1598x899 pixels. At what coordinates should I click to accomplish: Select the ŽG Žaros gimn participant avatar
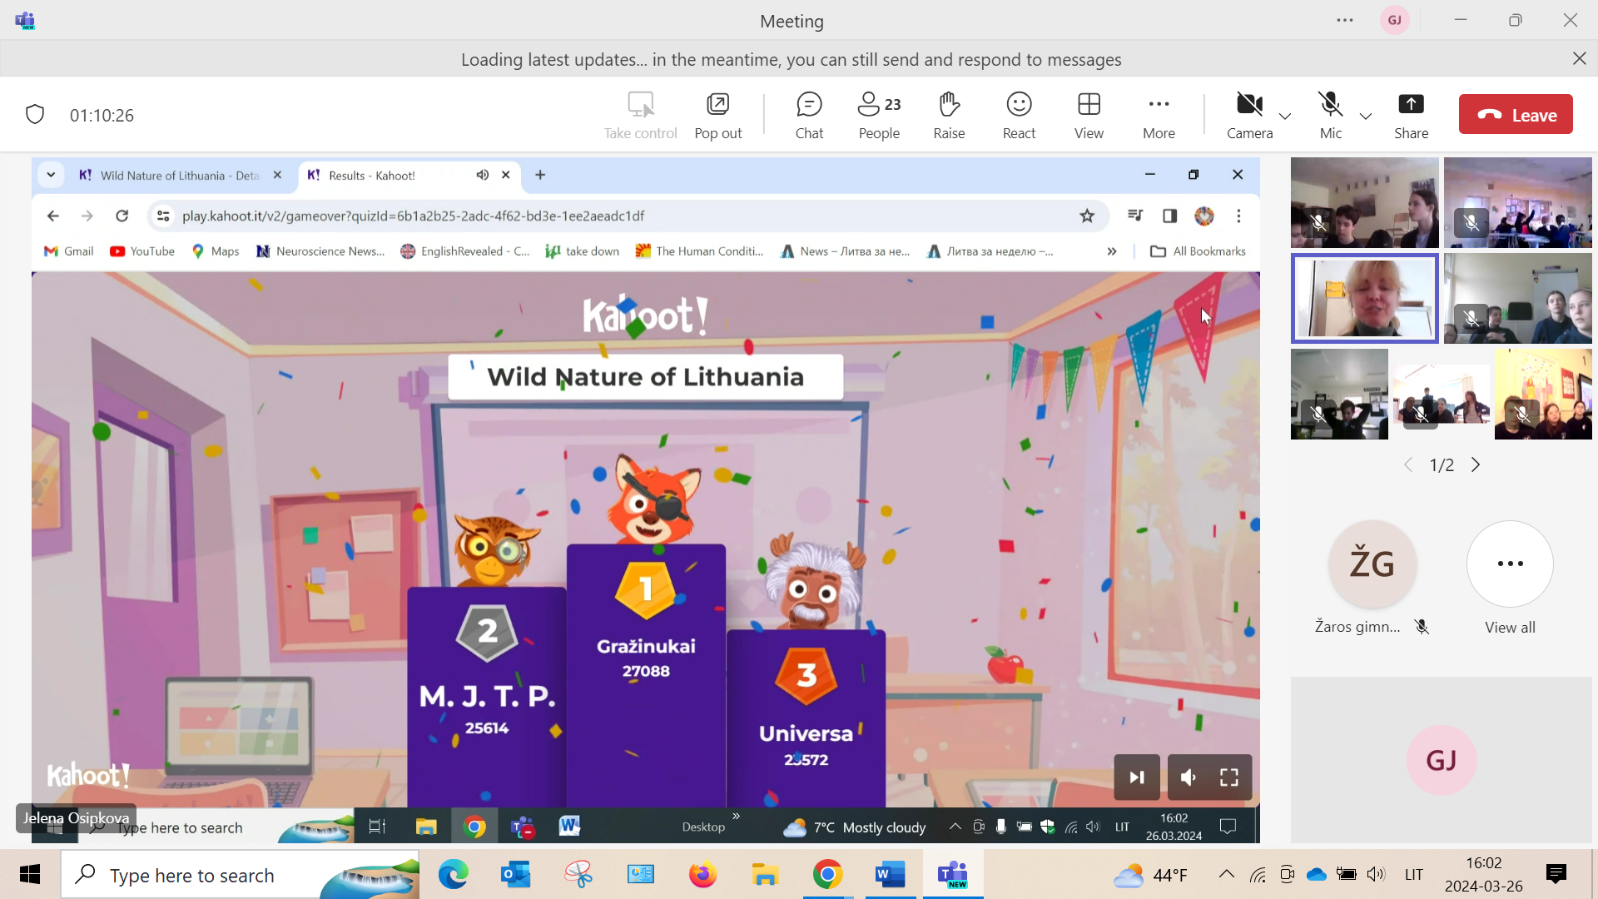(x=1372, y=564)
